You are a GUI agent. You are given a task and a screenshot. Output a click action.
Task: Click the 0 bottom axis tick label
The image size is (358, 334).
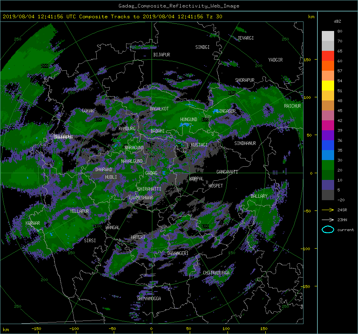pyautogui.click(x=152, y=329)
